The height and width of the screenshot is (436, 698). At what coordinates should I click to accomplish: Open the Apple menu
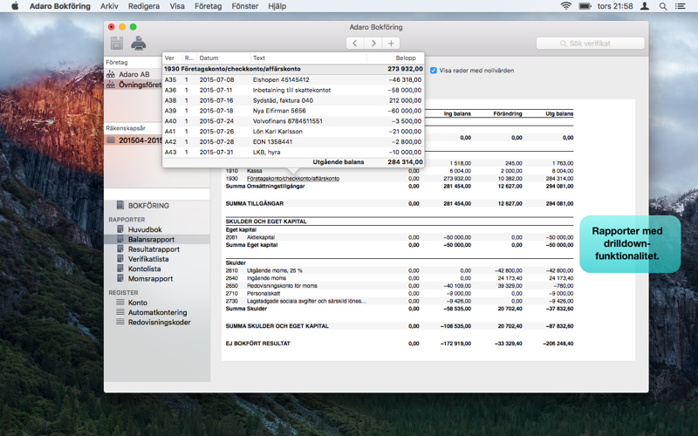pyautogui.click(x=15, y=6)
